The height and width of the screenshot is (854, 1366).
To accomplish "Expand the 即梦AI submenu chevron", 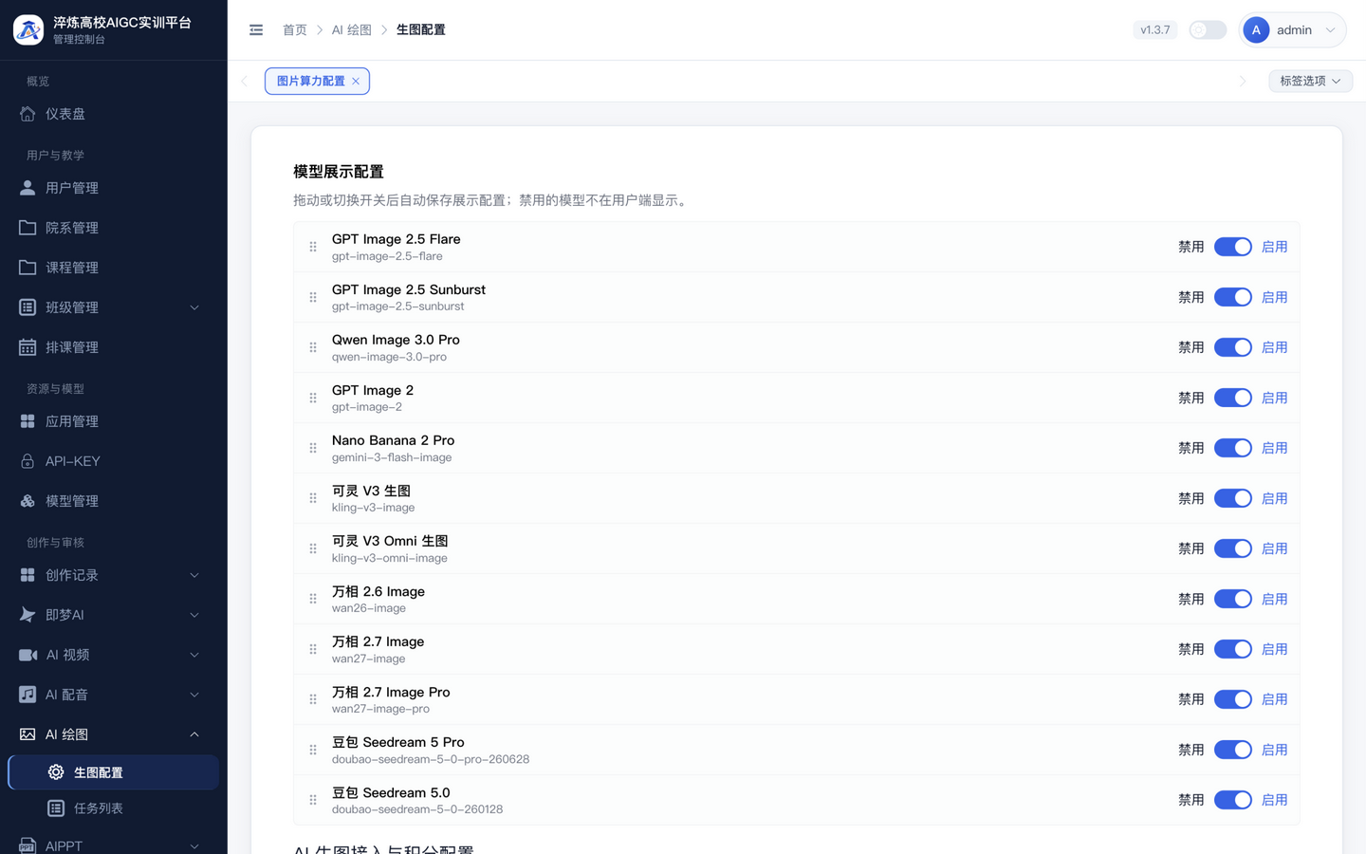I will [x=194, y=615].
